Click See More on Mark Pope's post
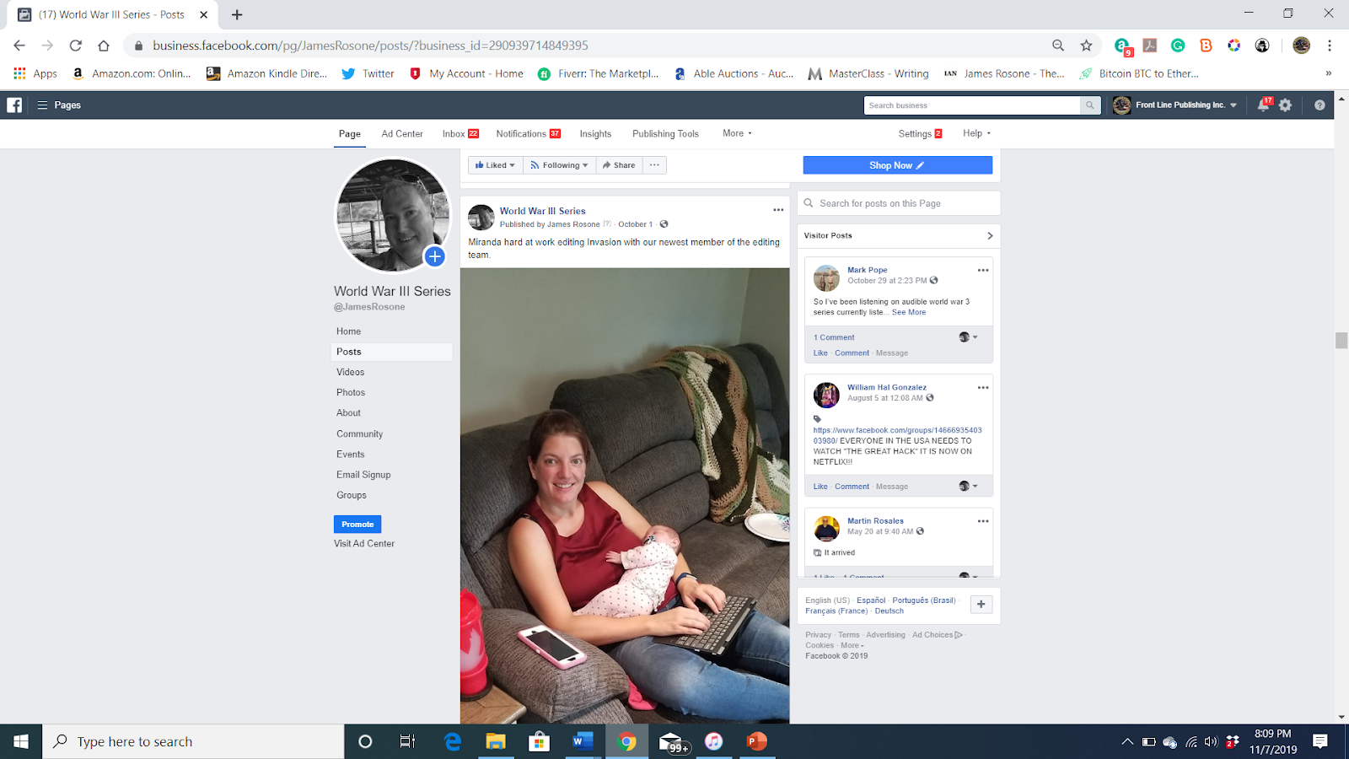 [909, 312]
